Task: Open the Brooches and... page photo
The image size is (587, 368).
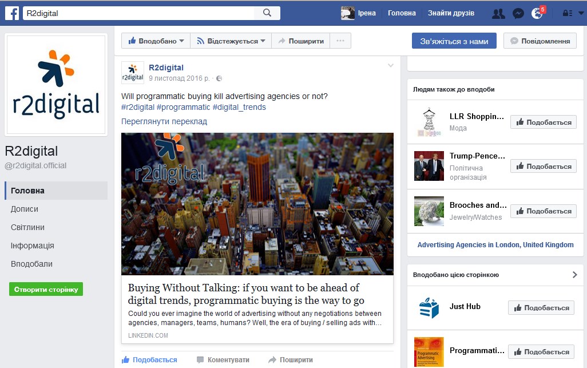Action: [x=429, y=211]
